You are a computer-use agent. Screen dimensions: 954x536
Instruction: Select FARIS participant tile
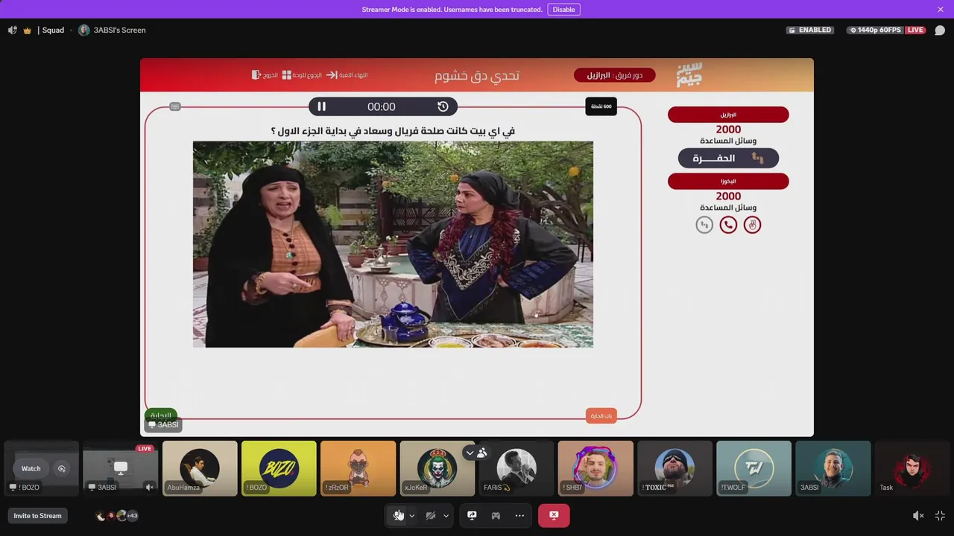(517, 468)
